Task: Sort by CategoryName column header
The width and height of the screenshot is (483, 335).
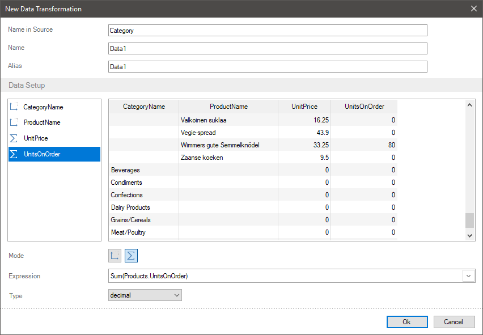Action: coord(144,107)
